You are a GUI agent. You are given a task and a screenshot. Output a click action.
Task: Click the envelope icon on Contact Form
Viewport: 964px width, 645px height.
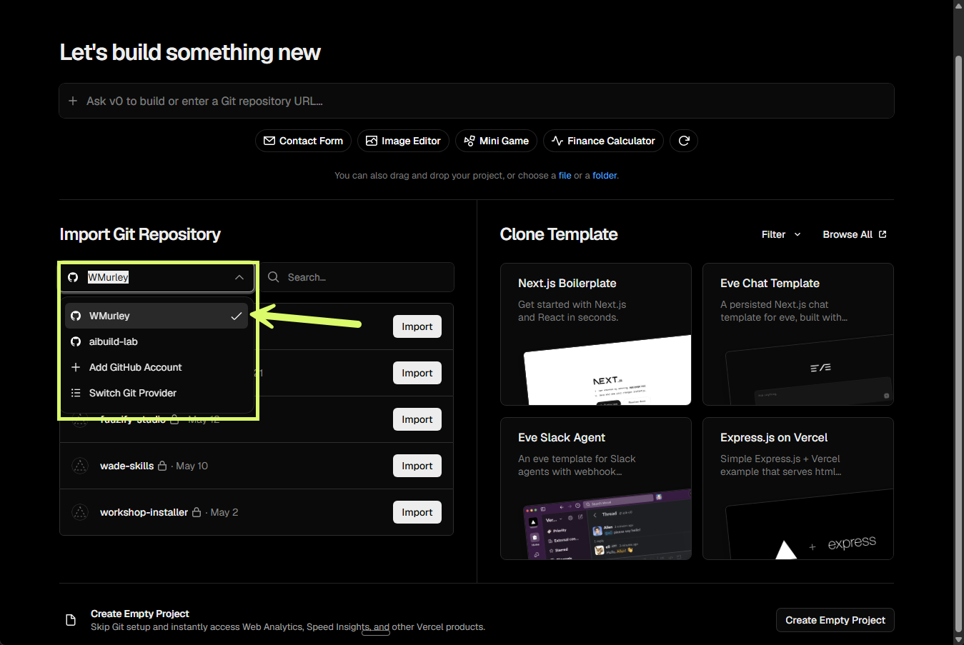269,141
